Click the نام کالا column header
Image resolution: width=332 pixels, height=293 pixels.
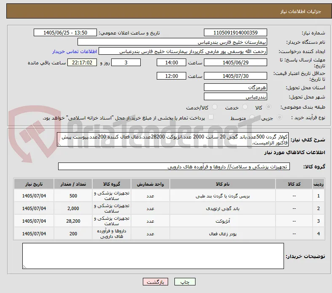[x=222, y=184]
